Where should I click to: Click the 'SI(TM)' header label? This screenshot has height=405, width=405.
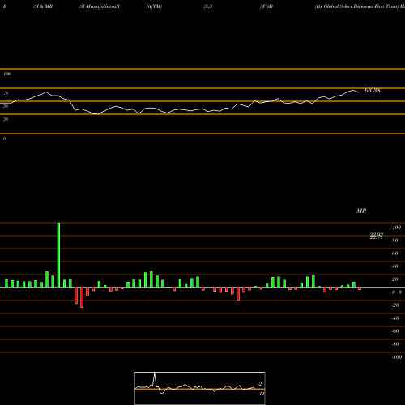(154, 6)
